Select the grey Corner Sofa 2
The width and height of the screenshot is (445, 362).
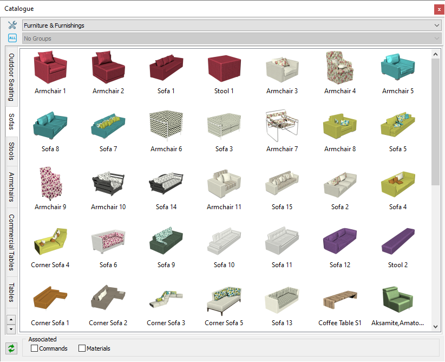point(108,297)
